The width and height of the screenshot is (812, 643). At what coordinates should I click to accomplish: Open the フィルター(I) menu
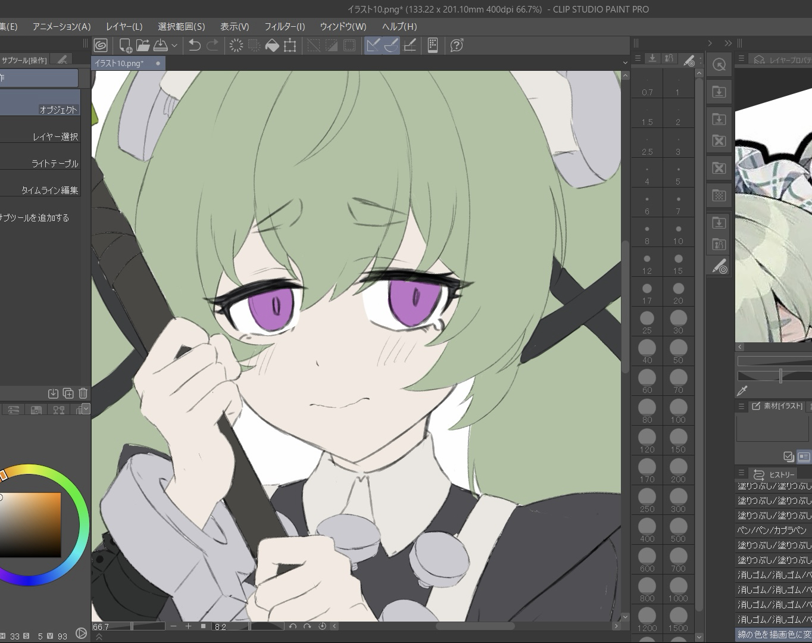285,26
